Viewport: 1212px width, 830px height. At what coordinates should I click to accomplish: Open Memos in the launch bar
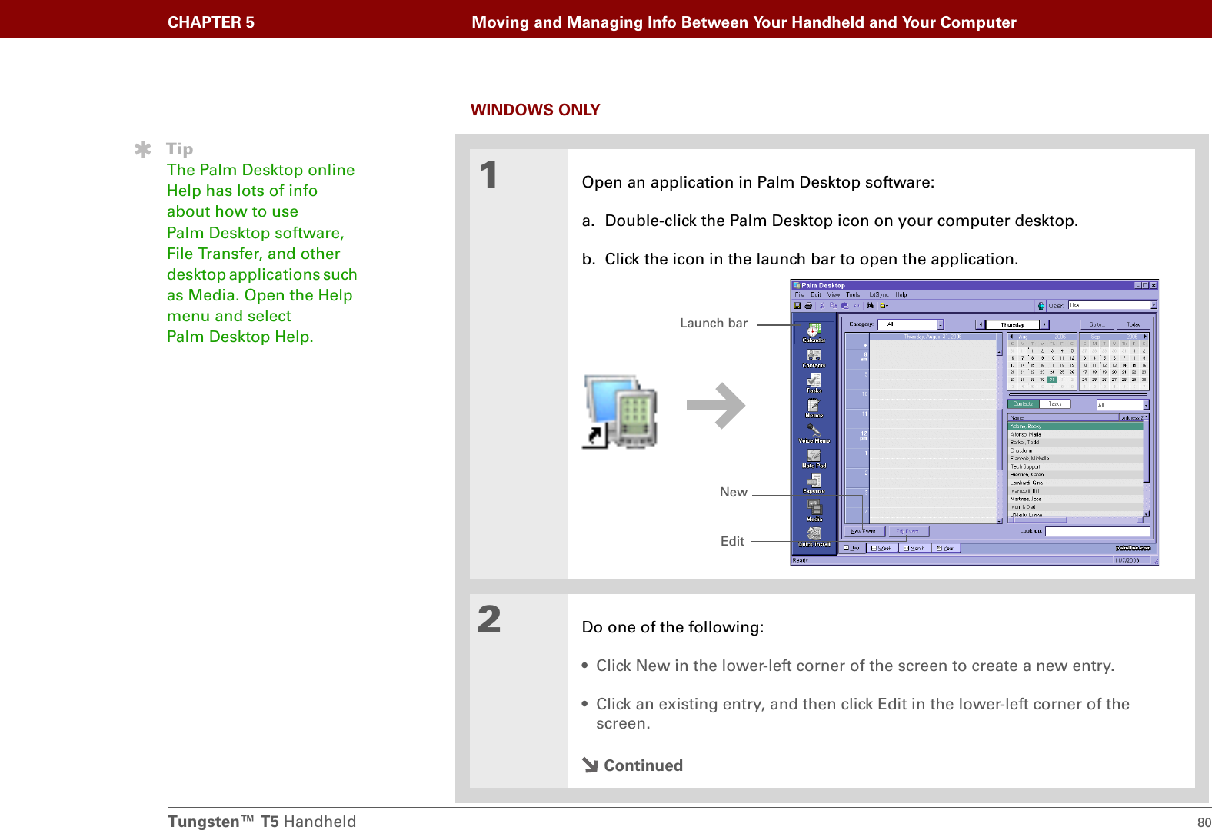pos(814,408)
